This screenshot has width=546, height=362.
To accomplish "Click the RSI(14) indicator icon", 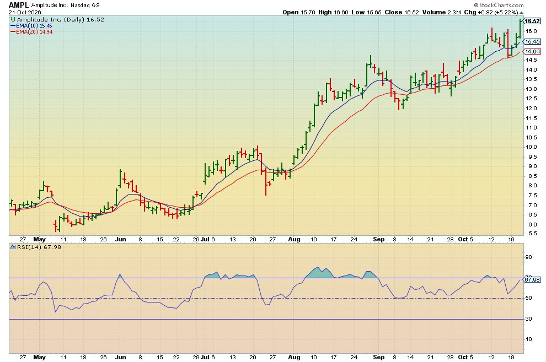I will [x=13, y=247].
